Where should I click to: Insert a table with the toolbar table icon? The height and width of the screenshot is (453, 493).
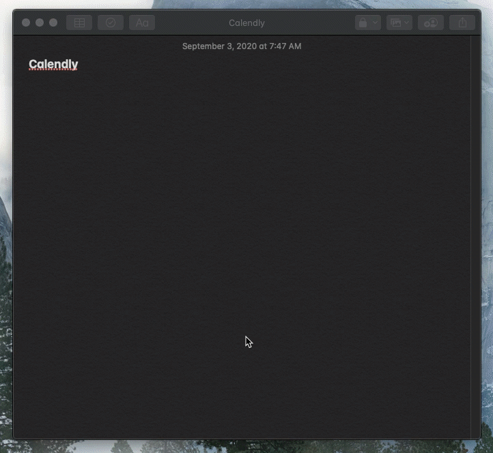tap(79, 23)
